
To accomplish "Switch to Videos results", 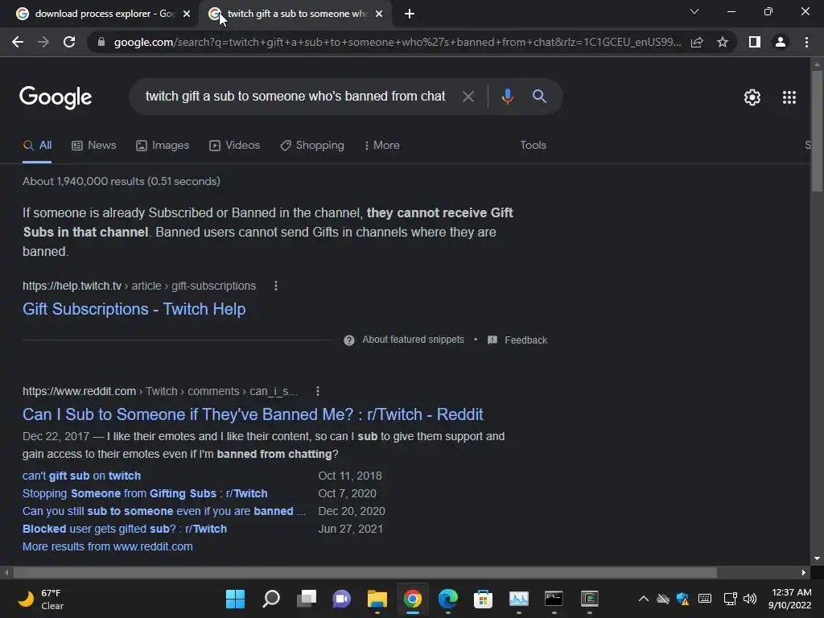I will coord(234,146).
